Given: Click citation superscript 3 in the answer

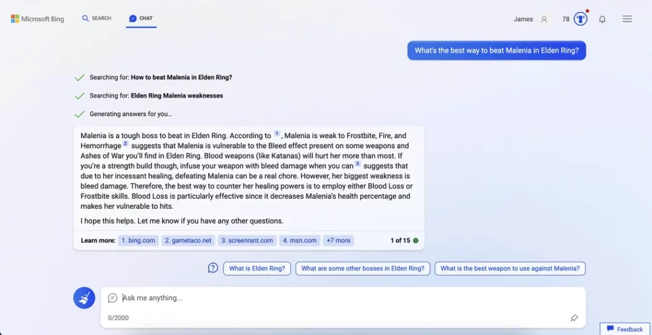Looking at the screenshot, I should [357, 164].
